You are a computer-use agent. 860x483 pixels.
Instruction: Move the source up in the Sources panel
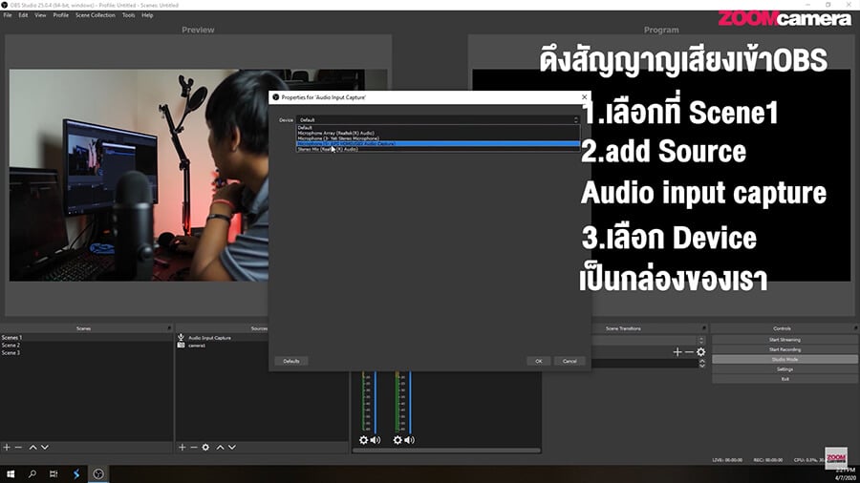coord(220,448)
